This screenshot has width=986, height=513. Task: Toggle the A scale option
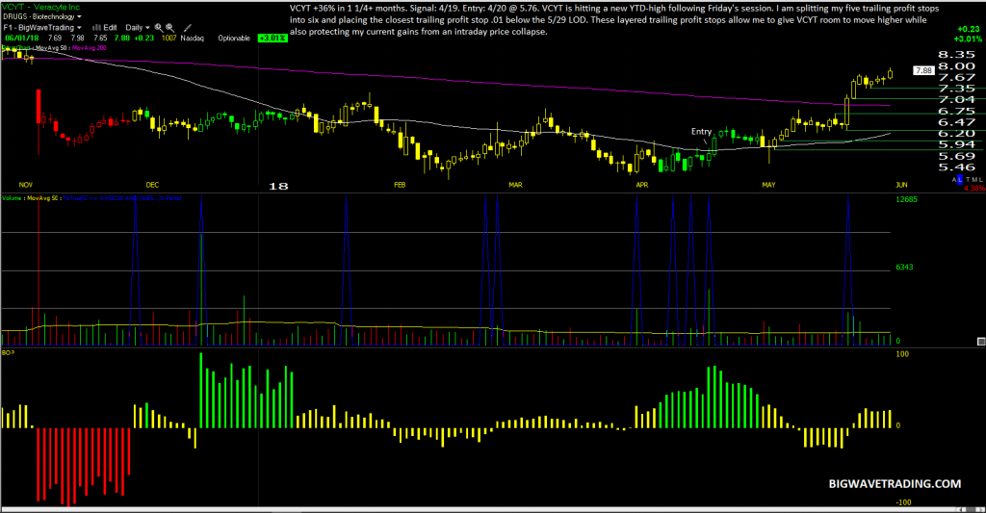[954, 180]
